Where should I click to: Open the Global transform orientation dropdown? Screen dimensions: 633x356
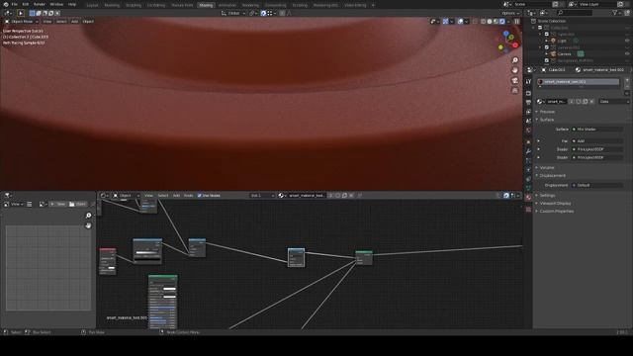[x=233, y=13]
